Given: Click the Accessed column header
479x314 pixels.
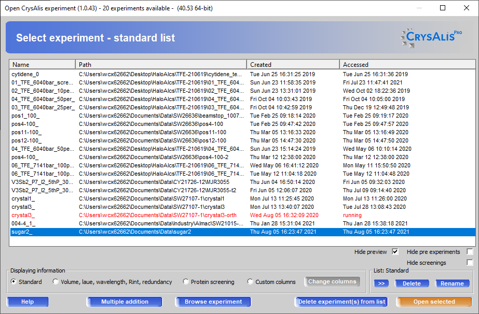Looking at the screenshot, I should [x=407, y=65].
